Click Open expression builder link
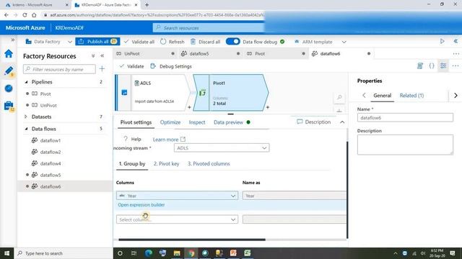462x259 pixels. (x=141, y=205)
